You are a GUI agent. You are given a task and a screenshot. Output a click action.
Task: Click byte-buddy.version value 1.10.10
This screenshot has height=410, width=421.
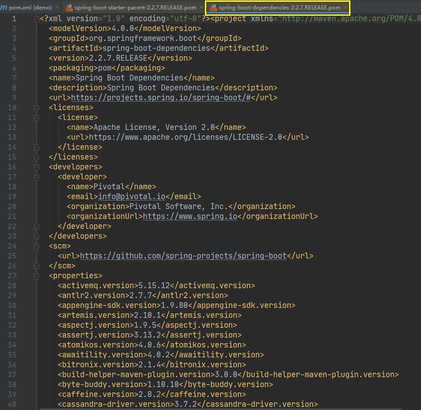coord(163,384)
